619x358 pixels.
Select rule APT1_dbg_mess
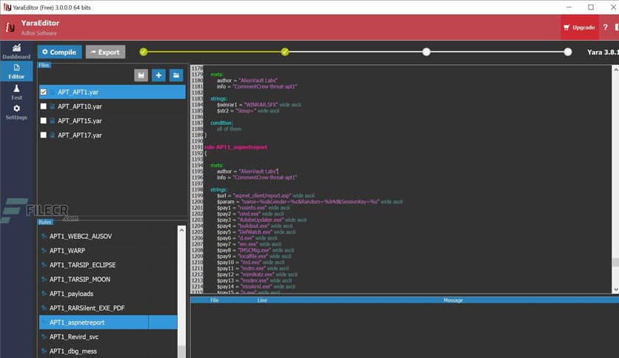(108, 351)
